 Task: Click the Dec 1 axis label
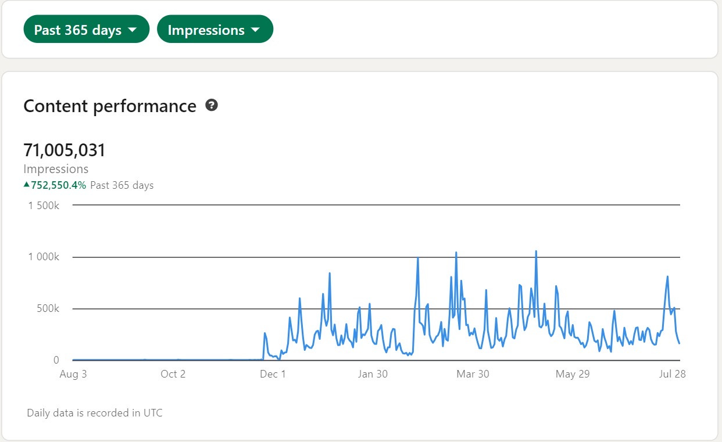[273, 374]
